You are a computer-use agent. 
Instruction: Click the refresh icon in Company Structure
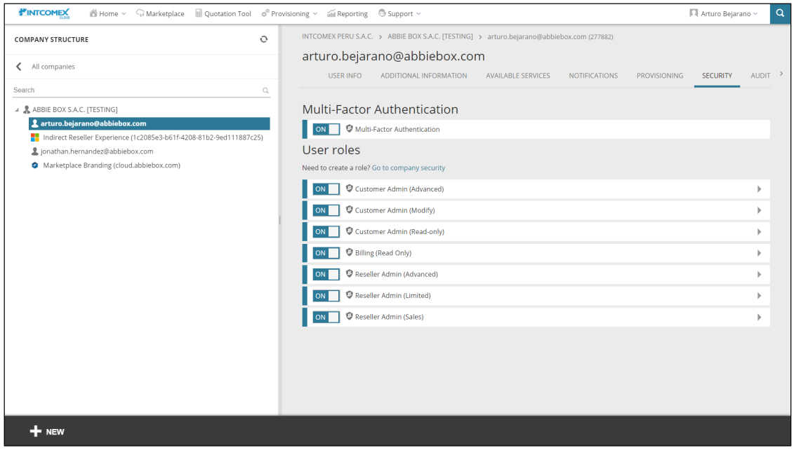(264, 39)
